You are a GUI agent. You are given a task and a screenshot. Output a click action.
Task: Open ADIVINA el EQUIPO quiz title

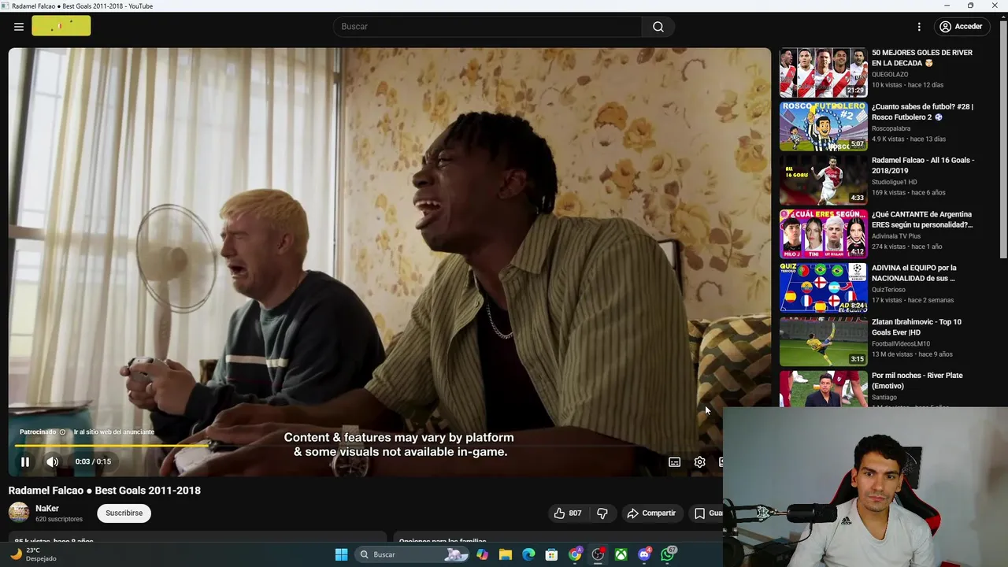point(914,273)
